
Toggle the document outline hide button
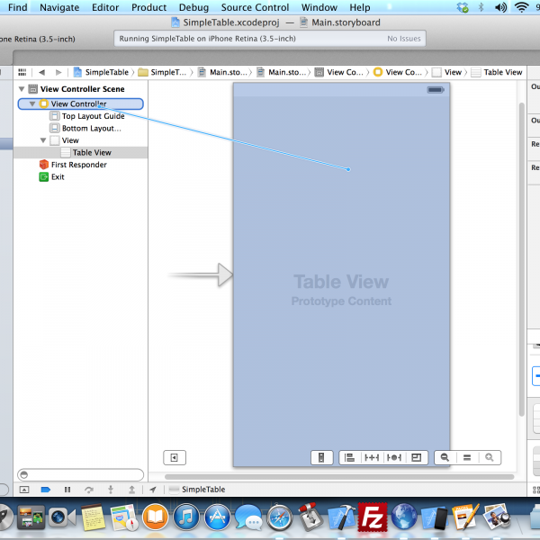(175, 457)
